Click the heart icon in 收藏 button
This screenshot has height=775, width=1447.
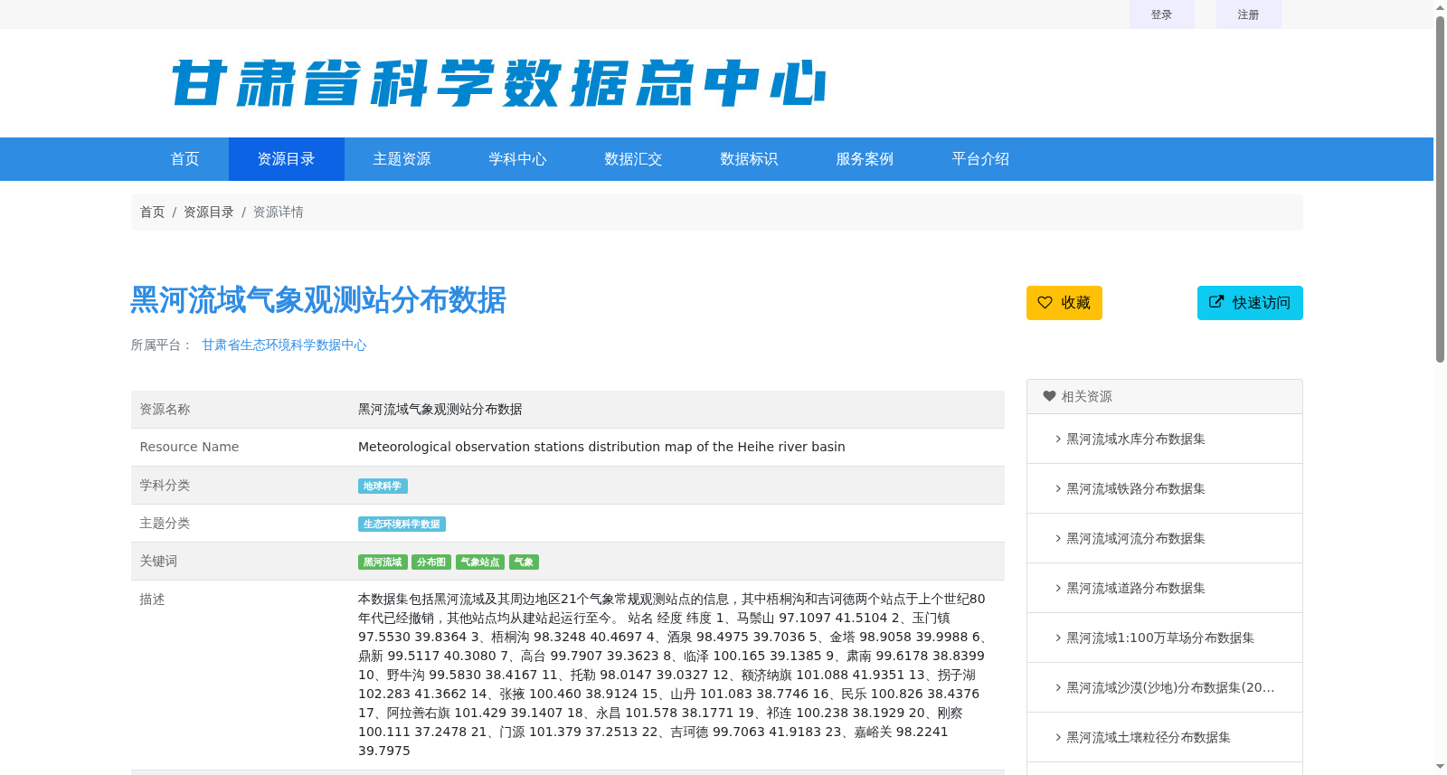[1045, 303]
